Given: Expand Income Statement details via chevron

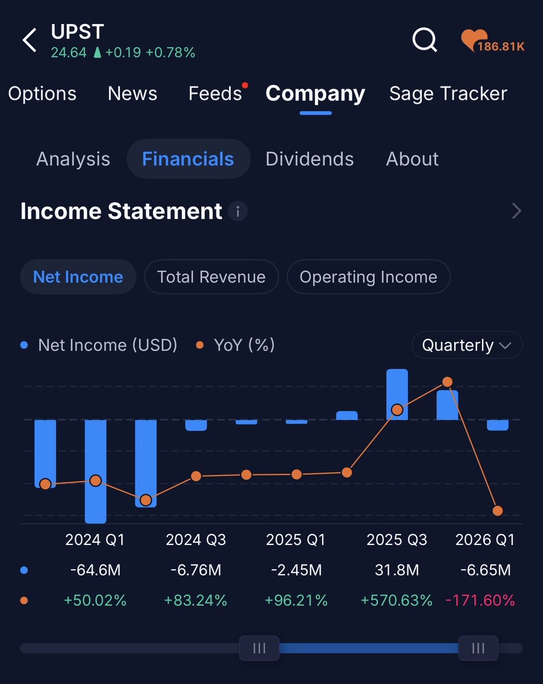Looking at the screenshot, I should click(516, 211).
